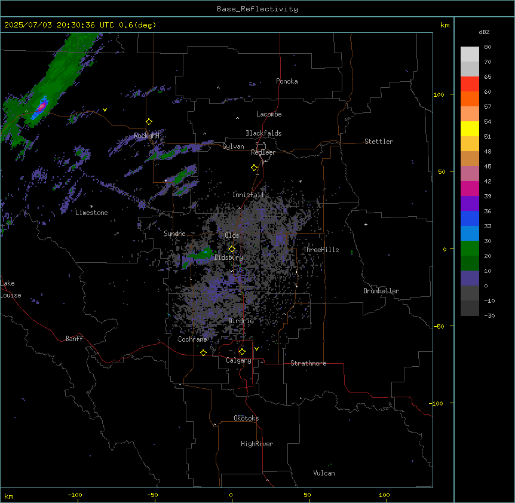Click the Sylvan label on the map
515x503 pixels.
click(x=233, y=146)
